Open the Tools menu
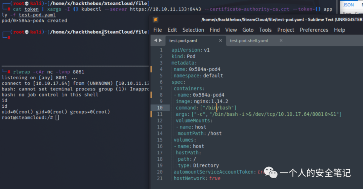363x189 pixels. click(265, 30)
